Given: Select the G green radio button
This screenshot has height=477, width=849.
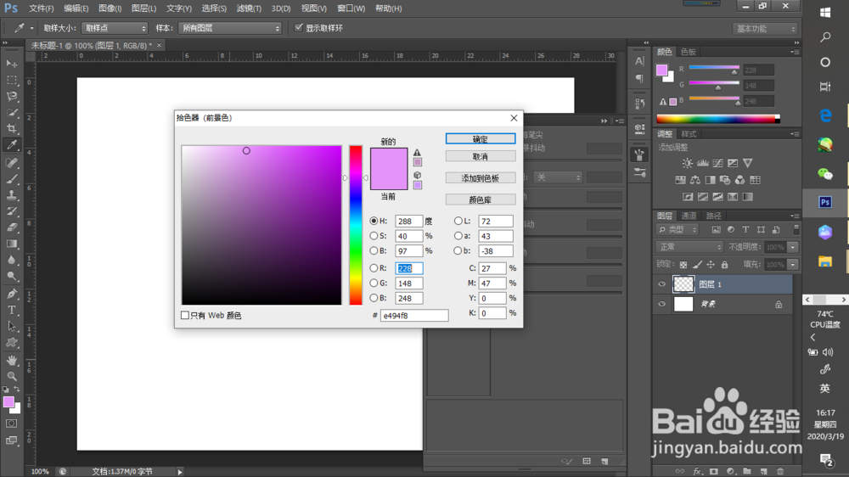Looking at the screenshot, I should pos(374,283).
